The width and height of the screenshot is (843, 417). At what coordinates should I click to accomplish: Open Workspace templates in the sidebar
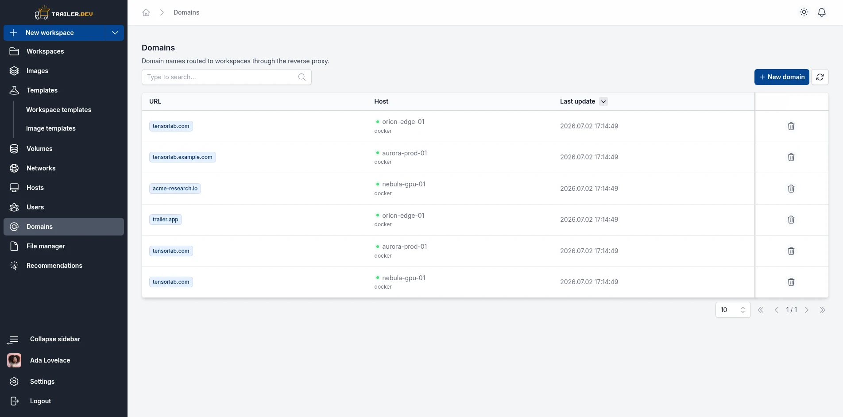(59, 110)
